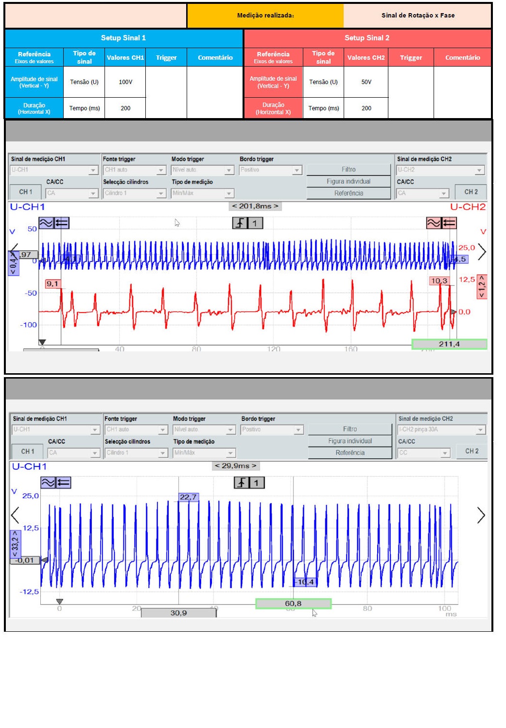Toggle the CH 1 button in the 29,9ms scope panel
The width and height of the screenshot is (506, 728).
click(x=28, y=451)
